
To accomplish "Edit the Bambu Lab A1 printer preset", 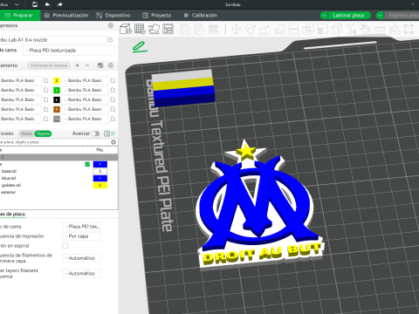I will coord(111,39).
